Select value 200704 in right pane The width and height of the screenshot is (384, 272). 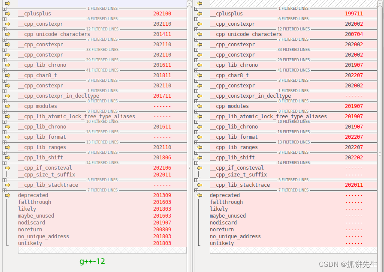tap(354, 34)
